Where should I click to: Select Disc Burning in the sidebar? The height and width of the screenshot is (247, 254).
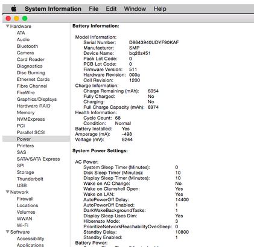(31, 72)
